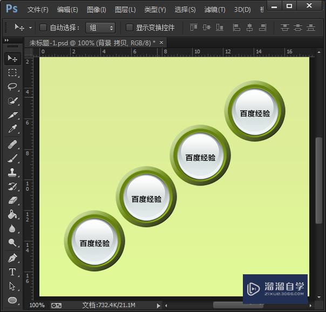Select the Blur tool
Screen dimensions: 326x312
pyautogui.click(x=12, y=228)
